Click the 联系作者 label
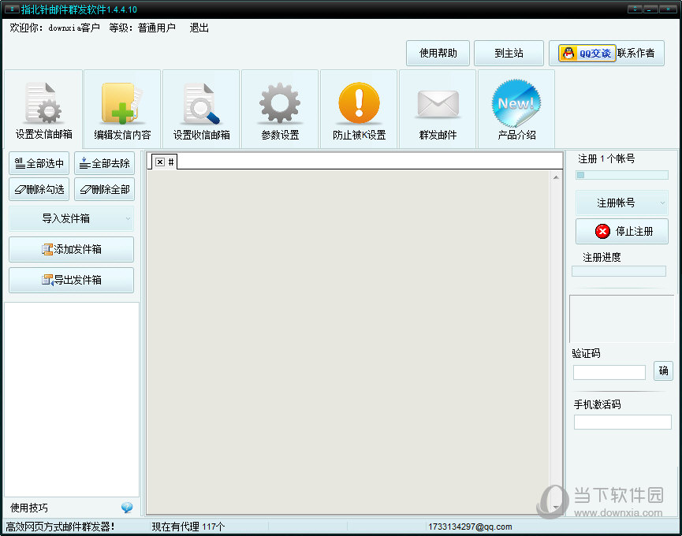Viewport: 682px width, 536px height. point(636,53)
